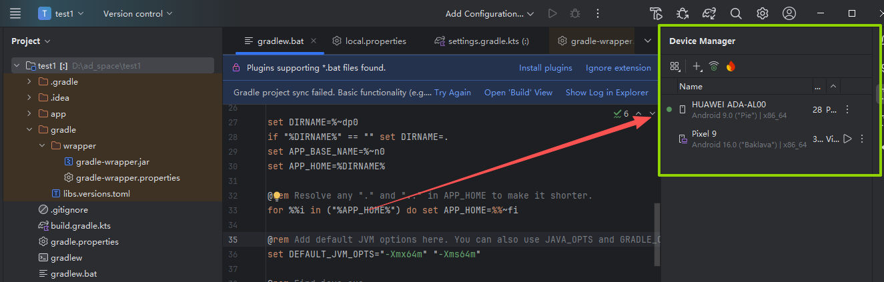884x282 pixels.
Task: Open the Project view dropdown
Action: (x=31, y=41)
